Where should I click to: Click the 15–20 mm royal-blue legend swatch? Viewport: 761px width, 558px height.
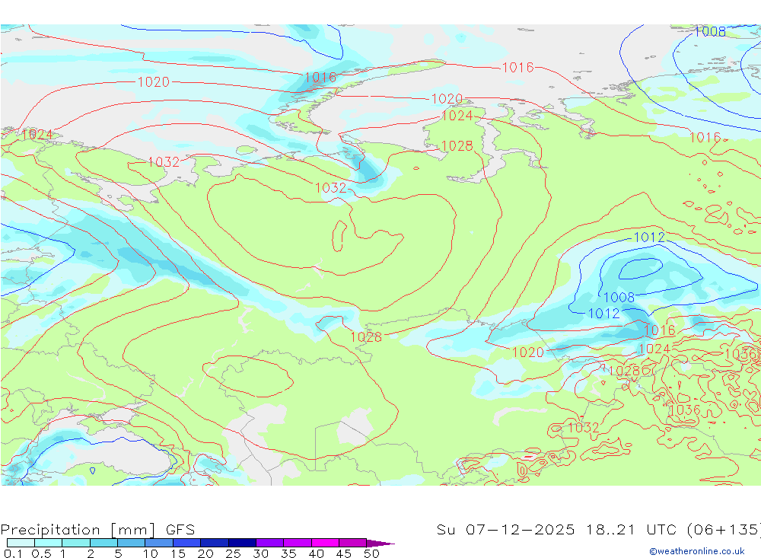click(x=186, y=543)
